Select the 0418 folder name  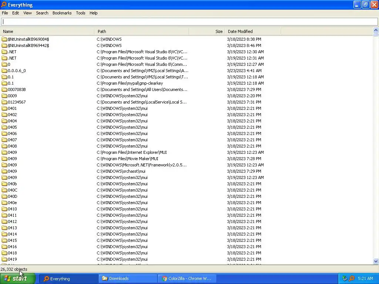(x=12, y=253)
